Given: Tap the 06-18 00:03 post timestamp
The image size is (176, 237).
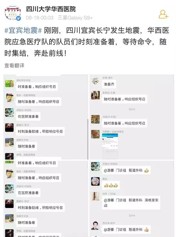Looking at the screenshot, I should click(40, 18).
